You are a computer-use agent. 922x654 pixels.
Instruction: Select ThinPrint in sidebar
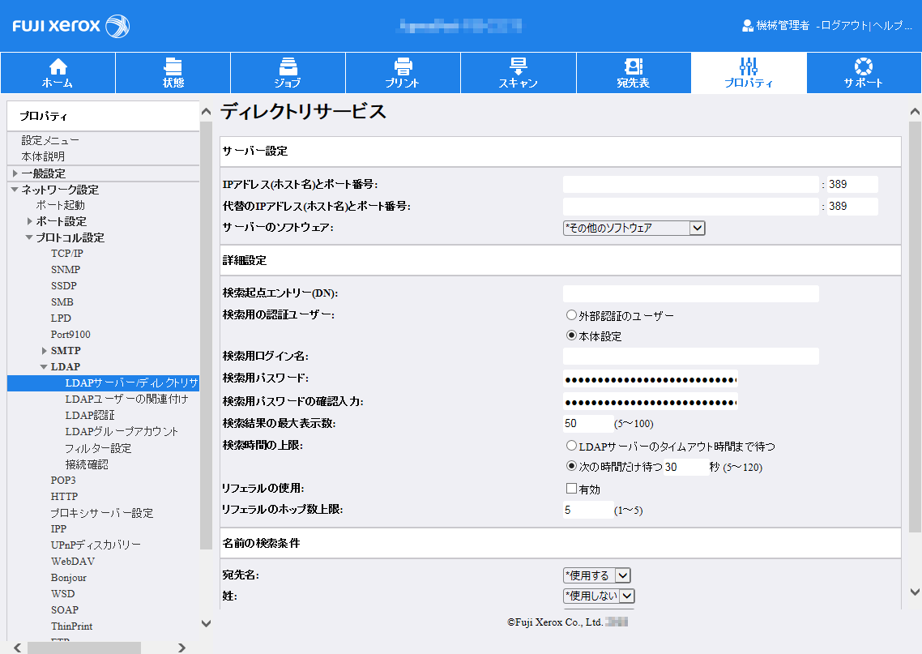tap(71, 626)
